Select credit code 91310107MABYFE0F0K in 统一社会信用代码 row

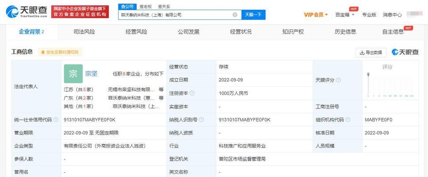click(90, 119)
